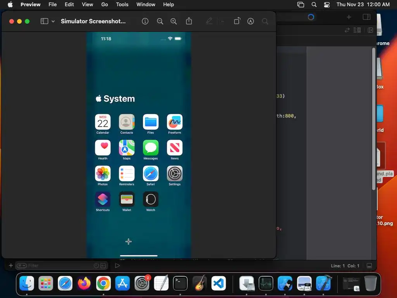Screen dimensions: 397x298
Task: Open the Preview app menu
Action: [30, 4]
